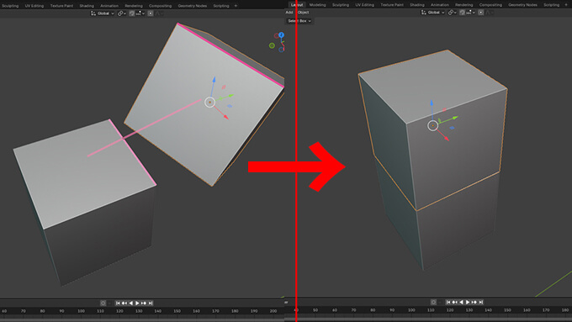
Task: Open the Add menu
Action: coord(289,12)
